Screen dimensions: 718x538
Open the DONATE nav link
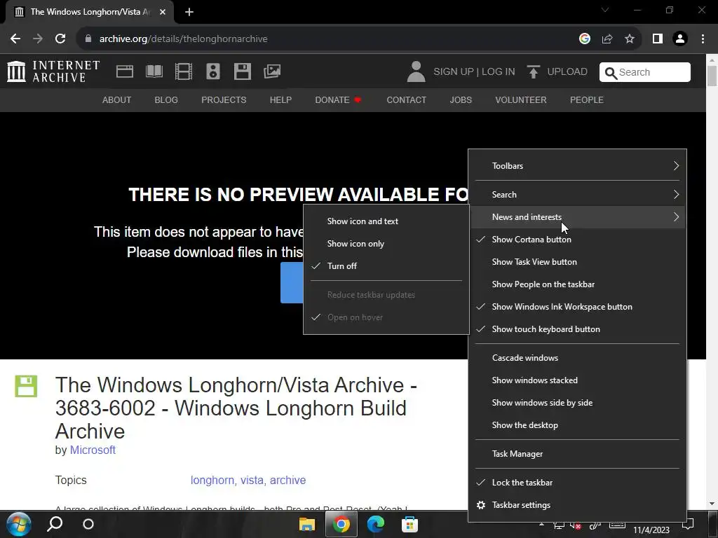click(338, 99)
